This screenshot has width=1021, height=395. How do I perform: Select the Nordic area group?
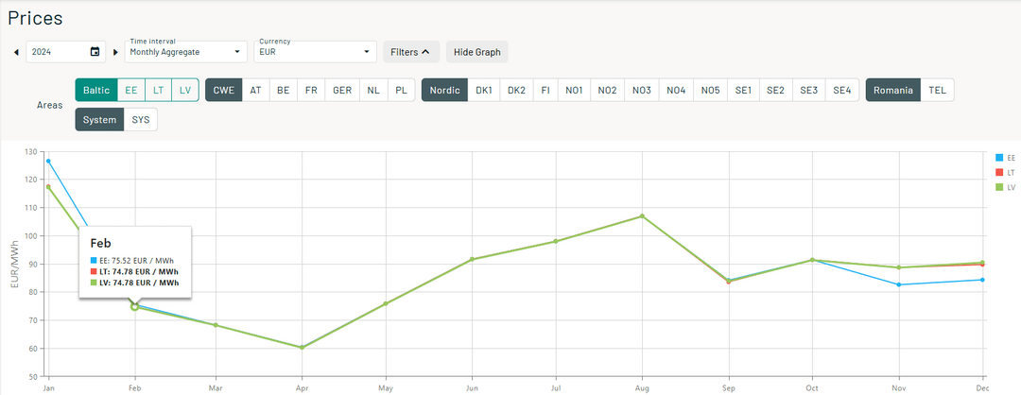coord(444,91)
